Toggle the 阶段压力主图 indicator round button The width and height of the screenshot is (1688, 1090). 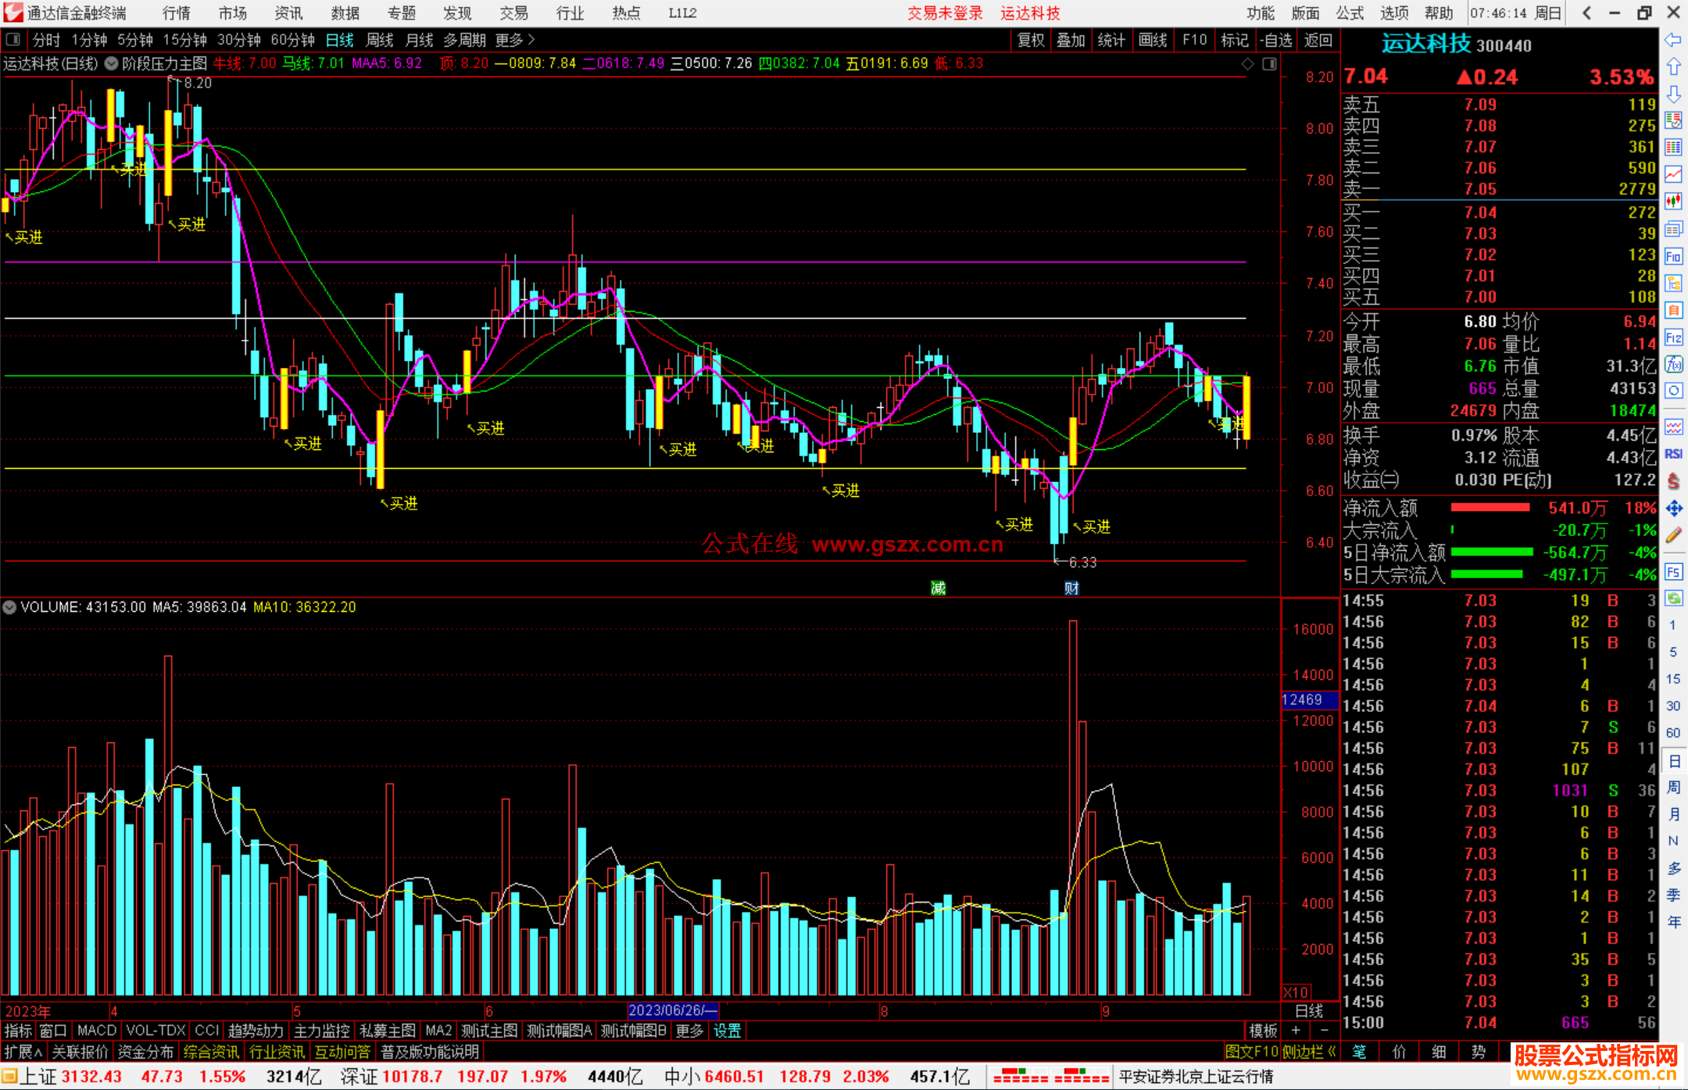pyautogui.click(x=112, y=63)
